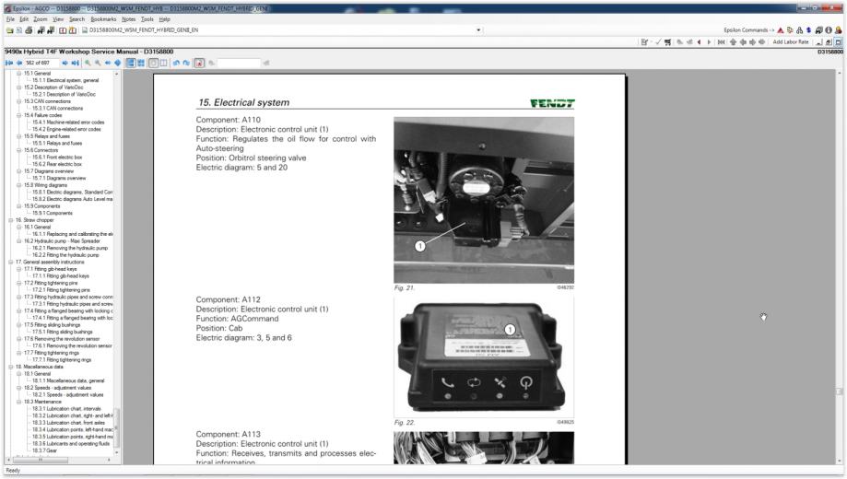Click the checkmark icon in the second toolbar
This screenshot has height=479, width=847.
(x=658, y=42)
